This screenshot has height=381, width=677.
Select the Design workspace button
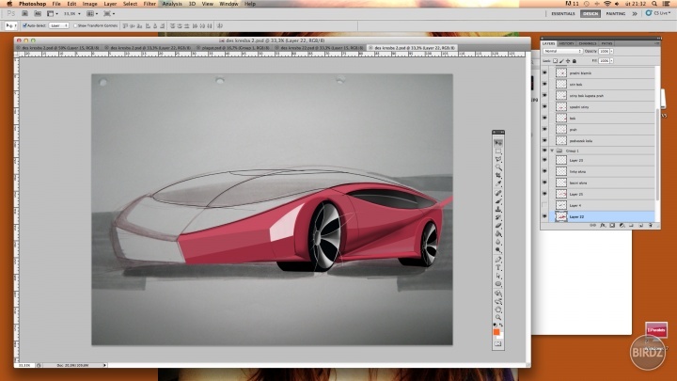click(x=590, y=14)
